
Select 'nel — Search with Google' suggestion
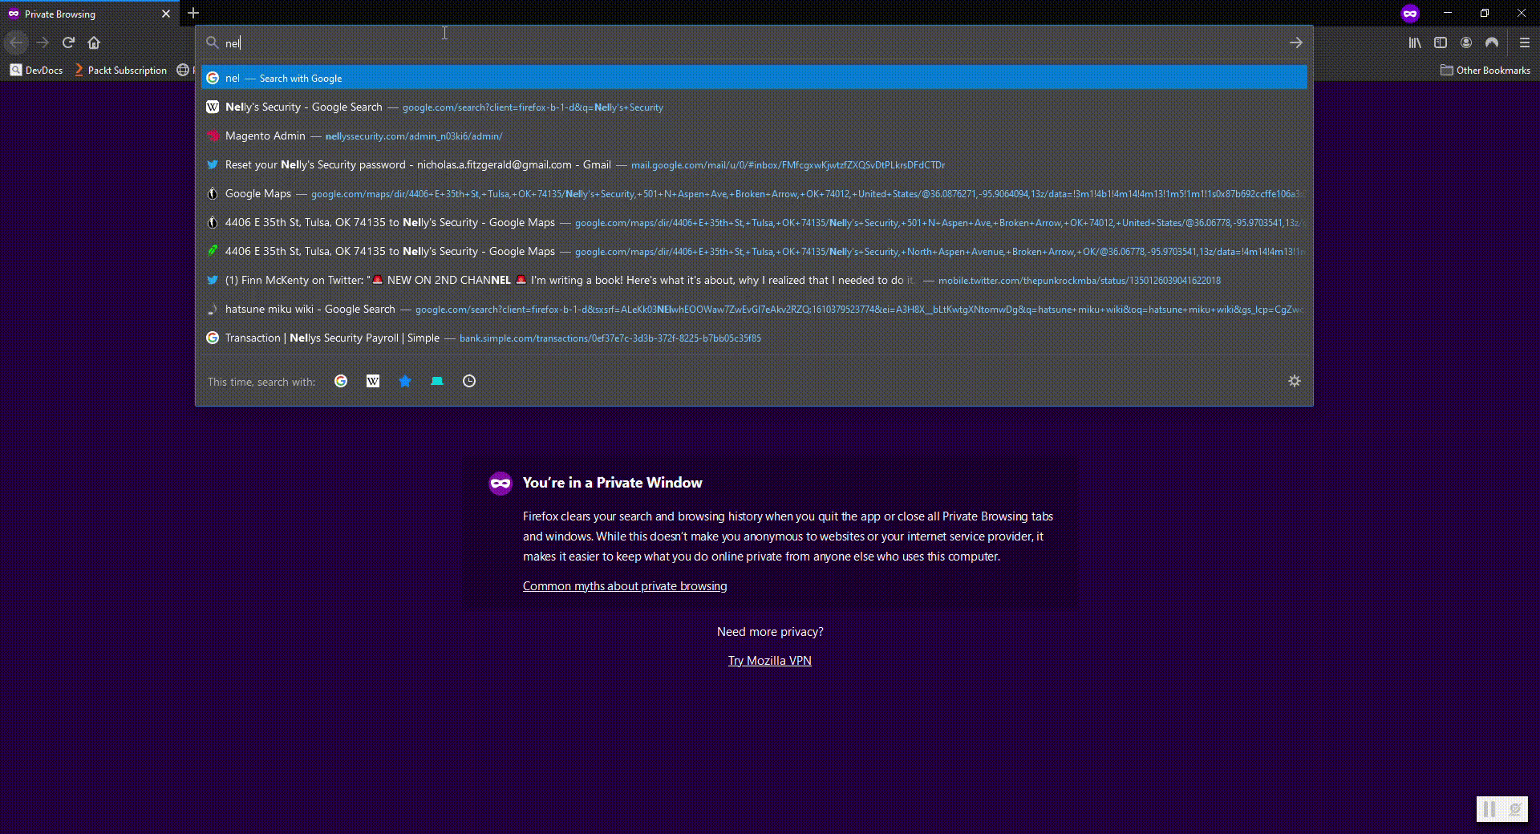click(x=754, y=78)
